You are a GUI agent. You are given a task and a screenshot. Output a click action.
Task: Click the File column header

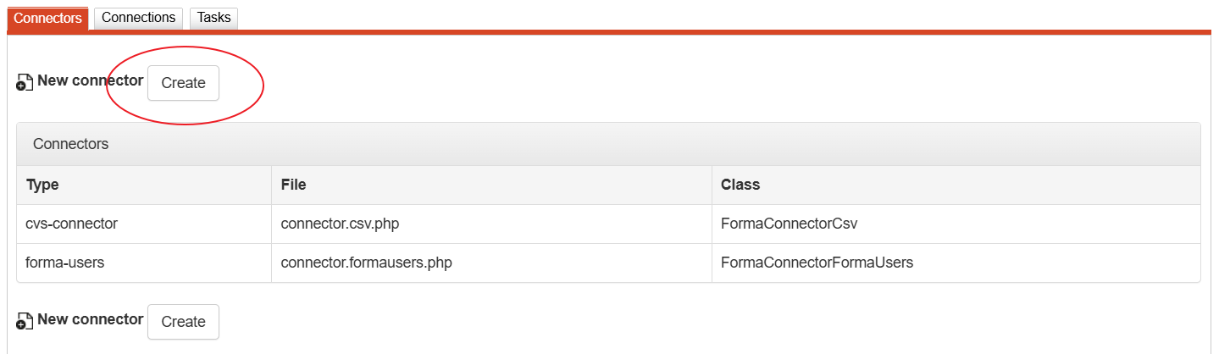click(x=293, y=185)
